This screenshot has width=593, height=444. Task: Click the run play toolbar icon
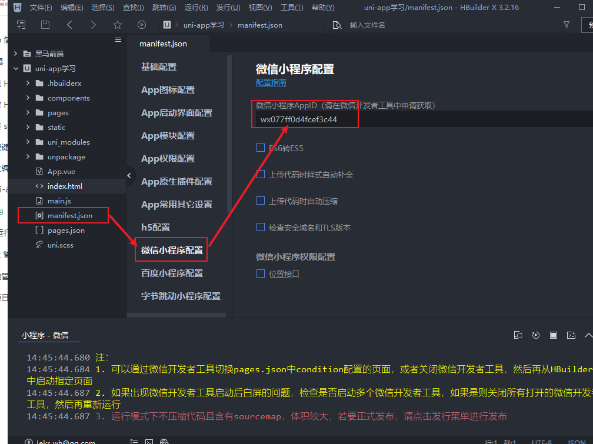pos(141,25)
